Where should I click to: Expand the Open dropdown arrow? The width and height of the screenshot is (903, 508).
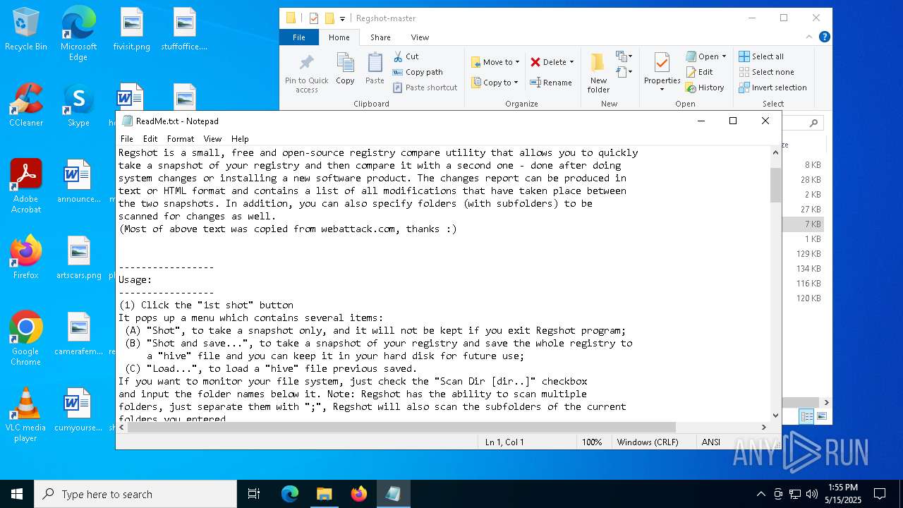(724, 56)
